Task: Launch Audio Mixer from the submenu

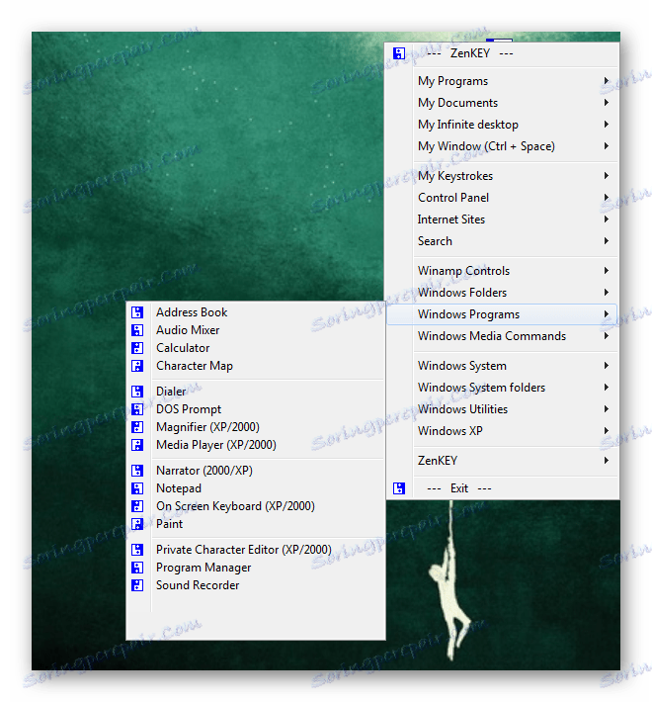Action: (256, 330)
